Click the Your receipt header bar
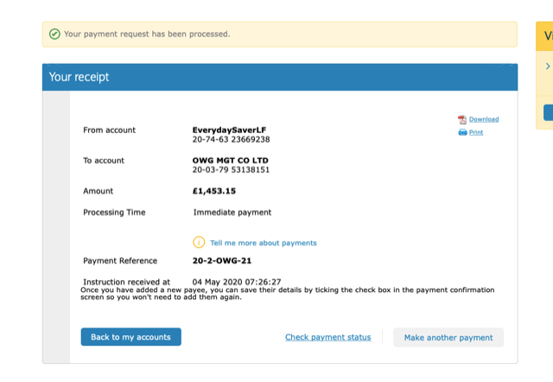Viewport: 553px width, 382px height. tap(280, 77)
